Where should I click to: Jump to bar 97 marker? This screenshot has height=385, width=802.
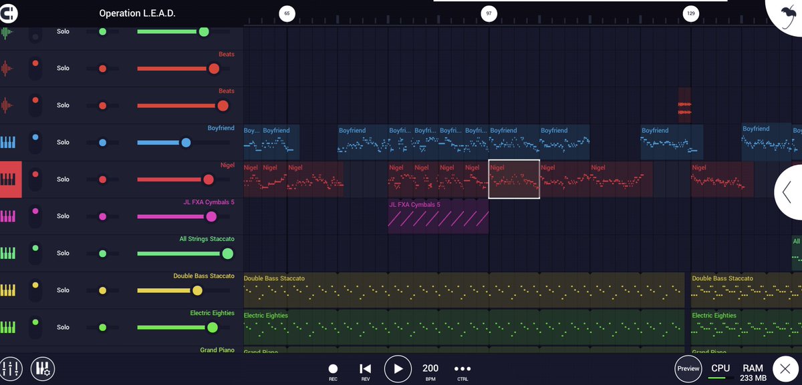489,13
